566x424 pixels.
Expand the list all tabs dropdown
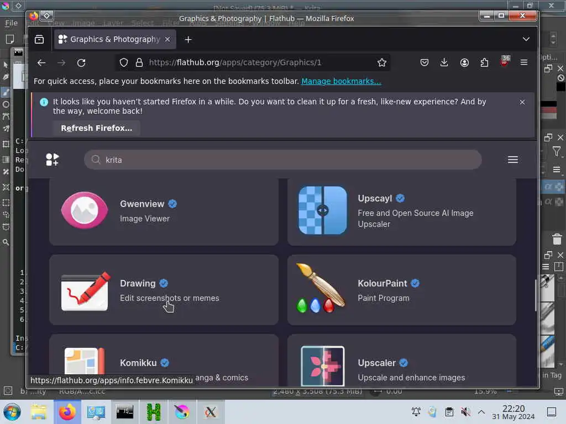coord(526,39)
